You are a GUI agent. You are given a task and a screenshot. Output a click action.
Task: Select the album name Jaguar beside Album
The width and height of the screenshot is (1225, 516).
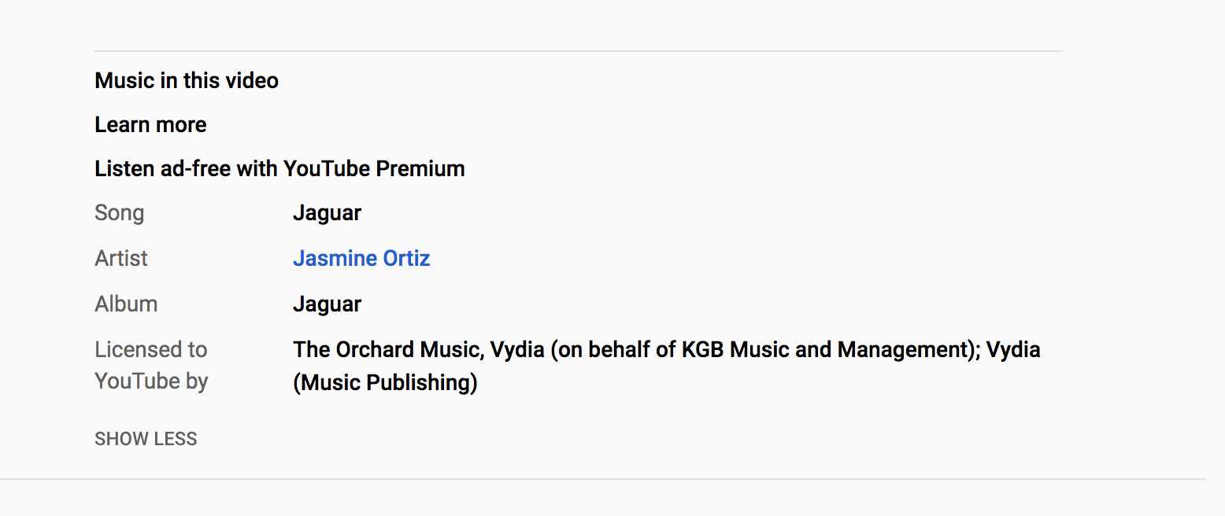tap(327, 304)
